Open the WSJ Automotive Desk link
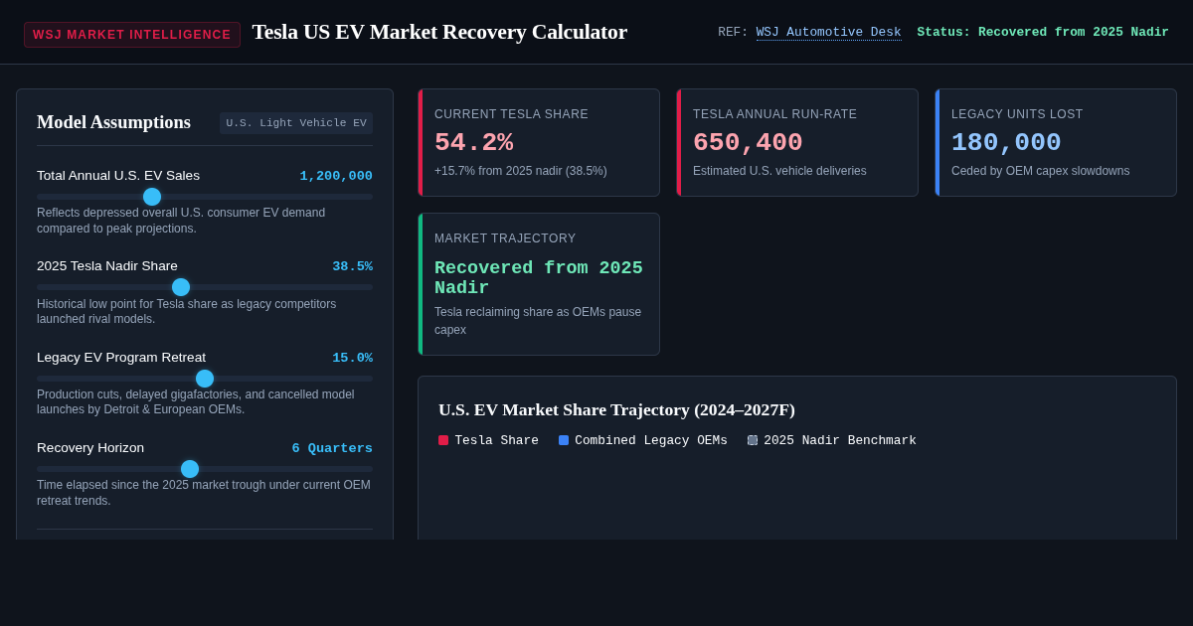 click(828, 33)
